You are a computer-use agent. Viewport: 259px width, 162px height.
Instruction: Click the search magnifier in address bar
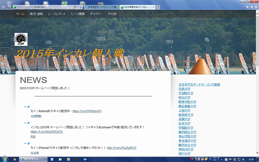coord(75,7)
